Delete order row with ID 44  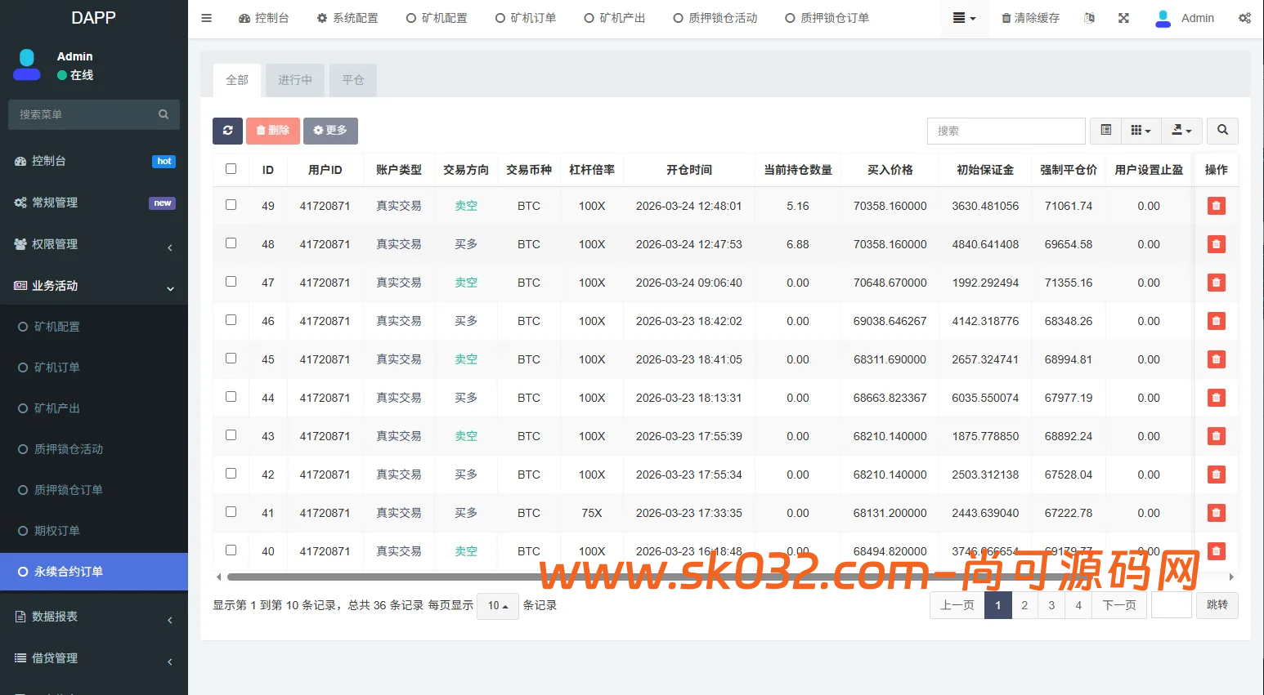1217,398
